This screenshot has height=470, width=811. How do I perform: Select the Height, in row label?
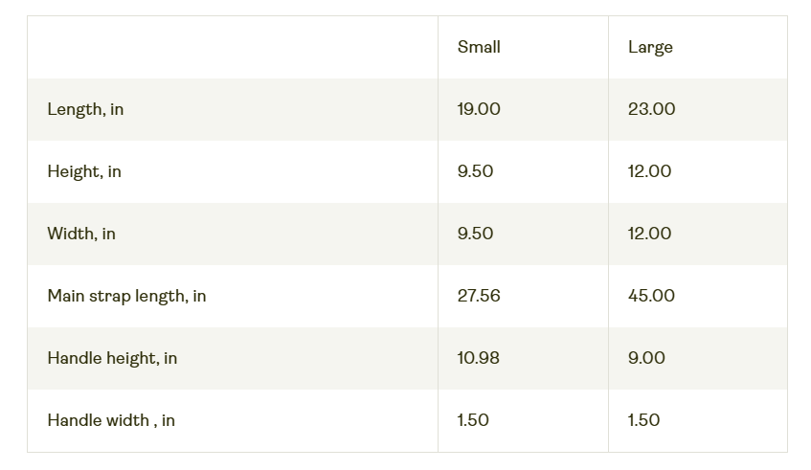pyautogui.click(x=84, y=171)
